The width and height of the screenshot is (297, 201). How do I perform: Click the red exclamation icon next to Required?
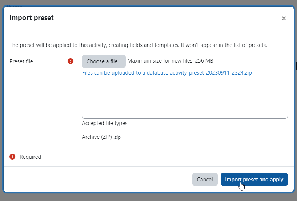click(12, 157)
